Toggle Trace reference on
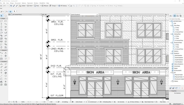184x105 pixels. coord(37,6)
